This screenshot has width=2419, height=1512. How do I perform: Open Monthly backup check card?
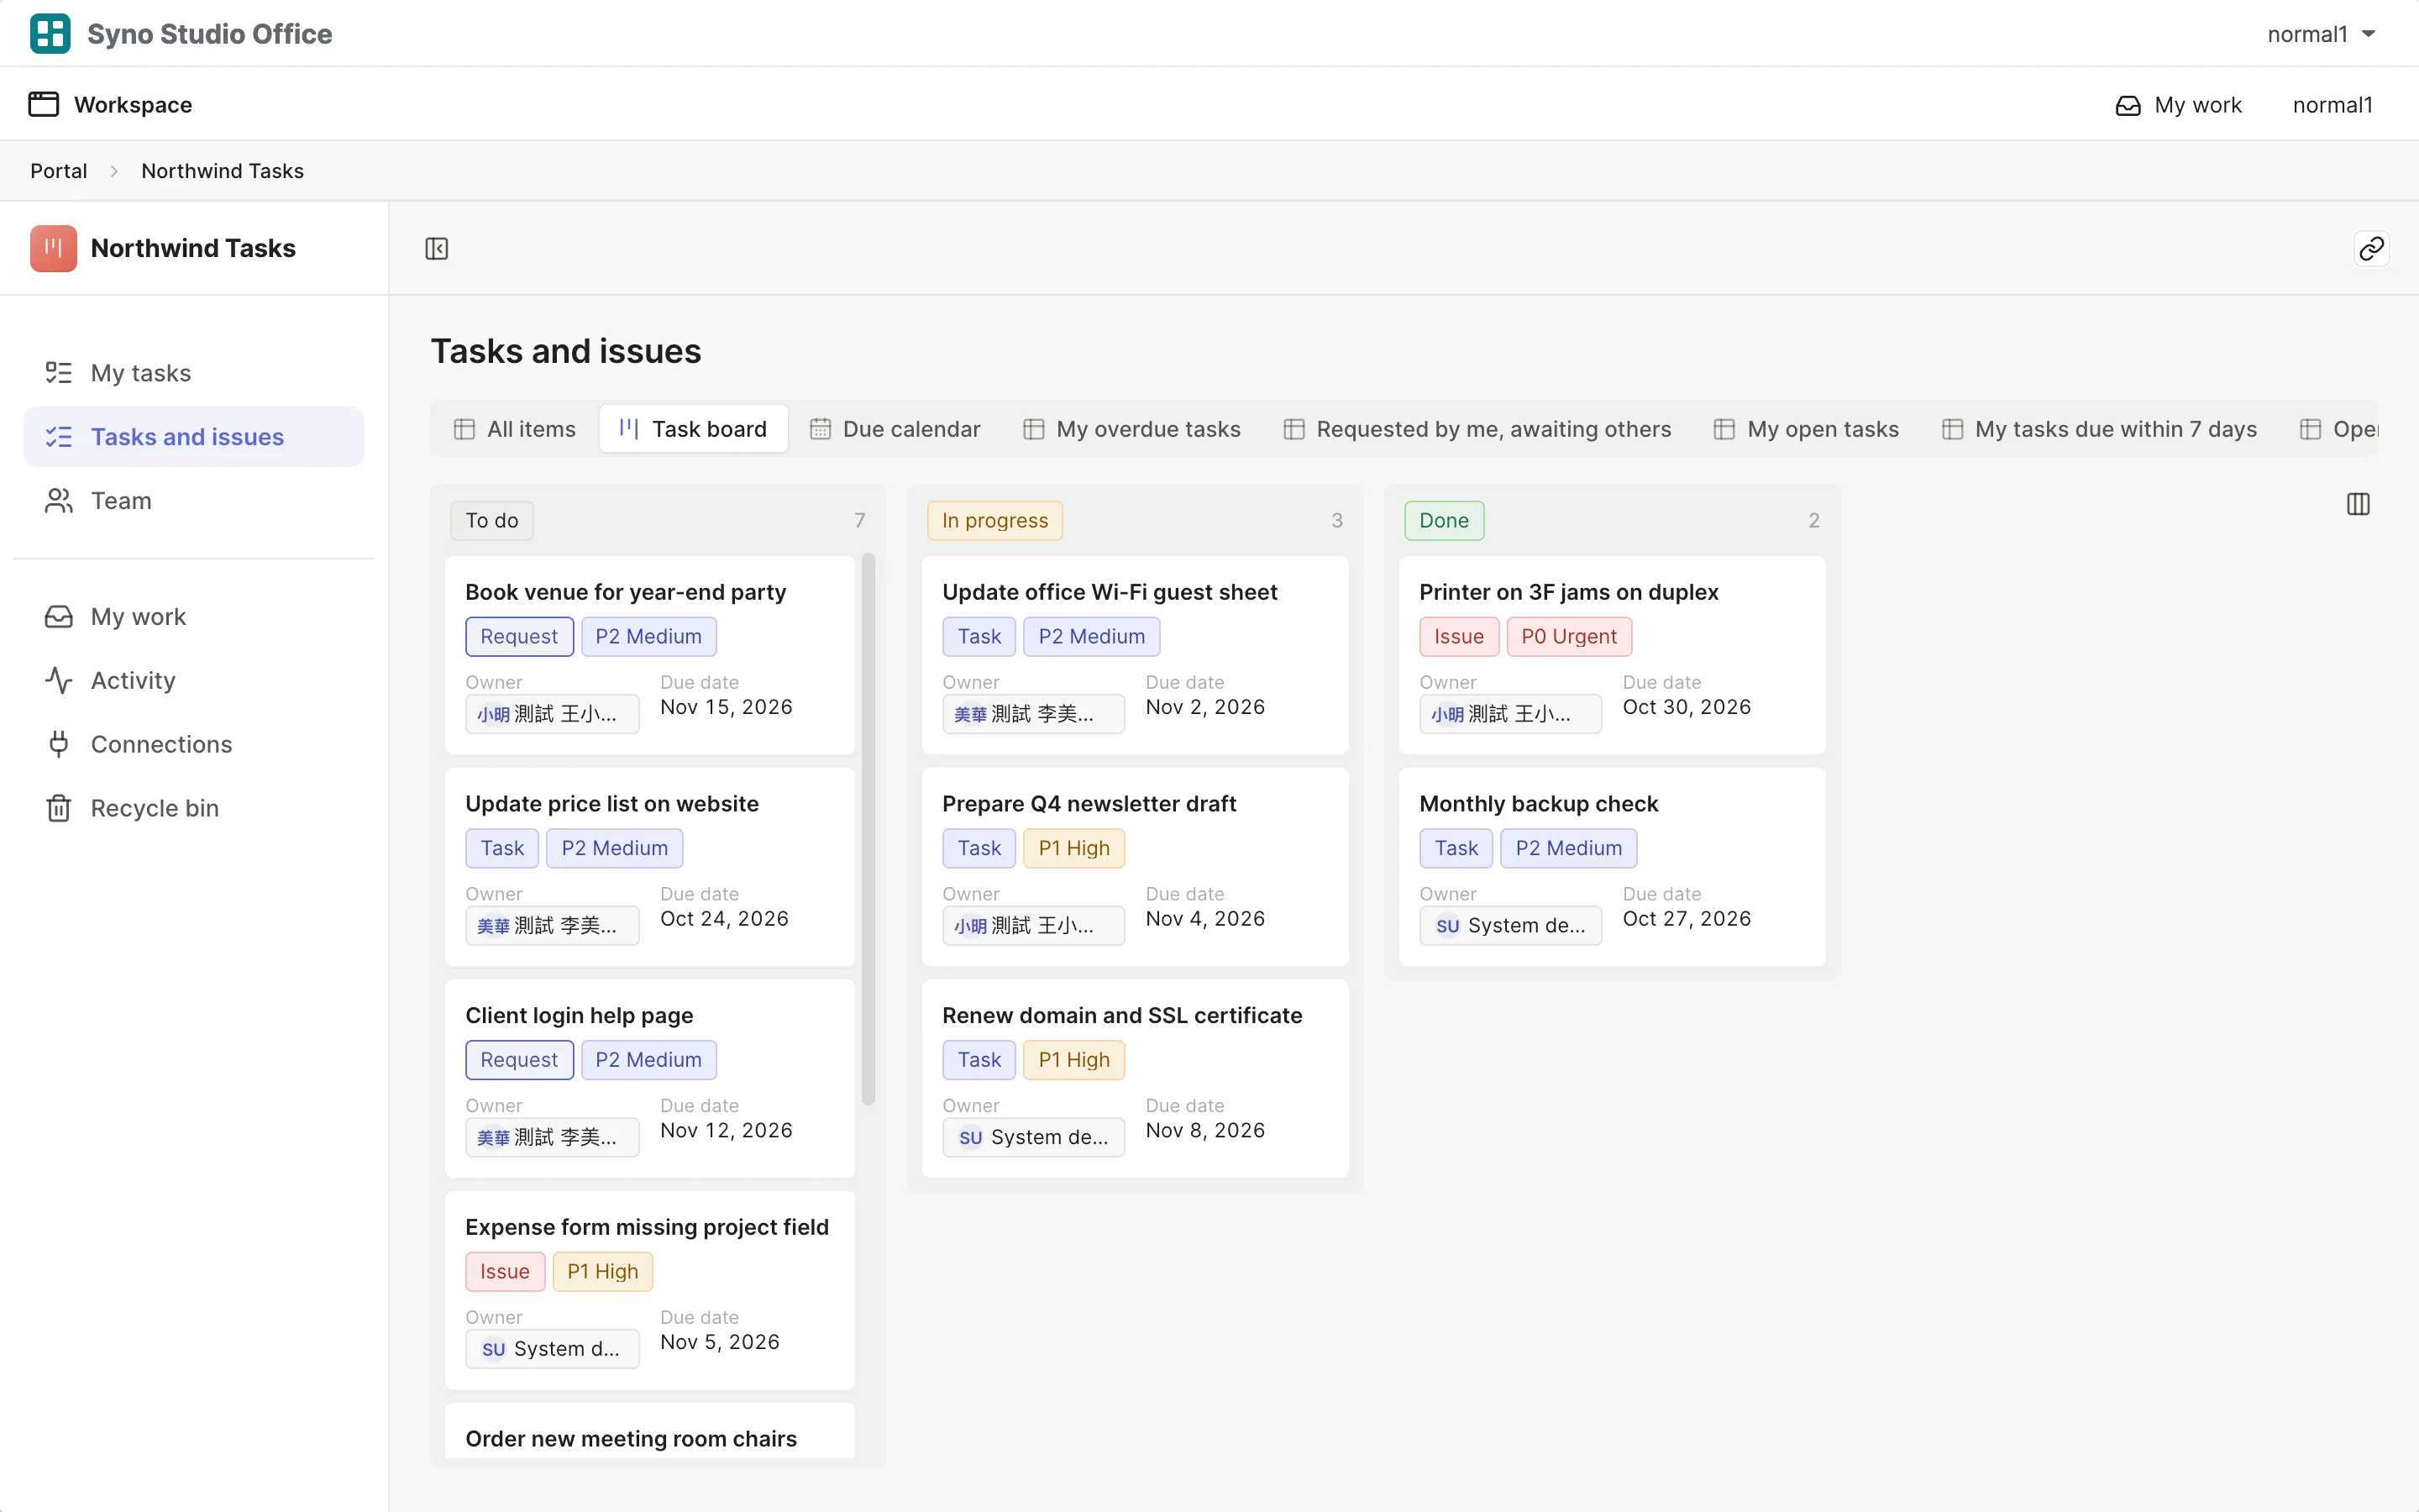coord(1611,867)
